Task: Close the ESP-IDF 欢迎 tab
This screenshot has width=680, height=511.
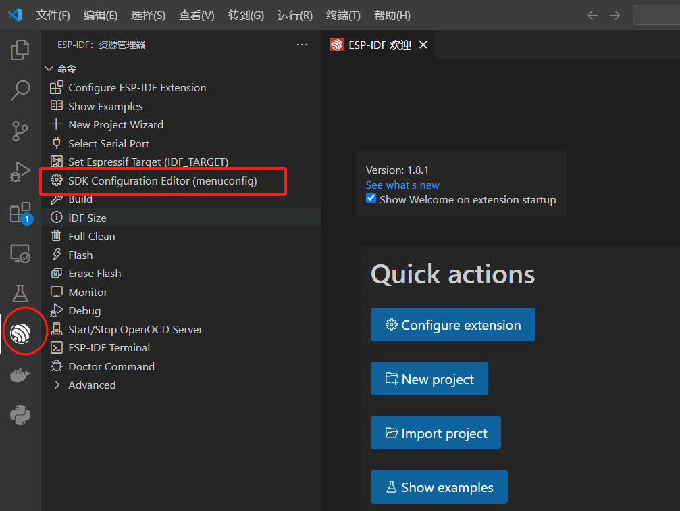Action: point(423,45)
